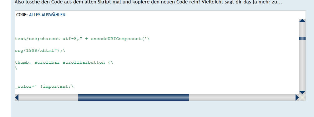Click the horizontal scrollbar's left arrow

[x=17, y=97]
